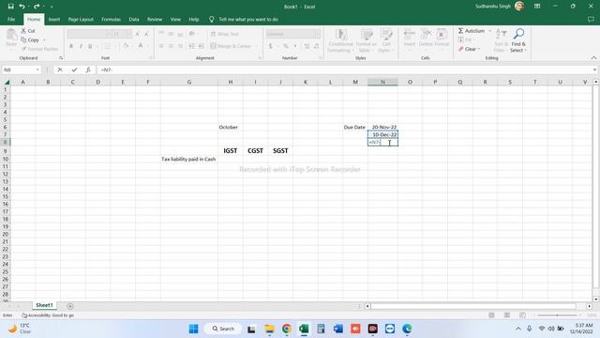
Task: Open Google Chrome from taskbar
Action: click(x=287, y=329)
